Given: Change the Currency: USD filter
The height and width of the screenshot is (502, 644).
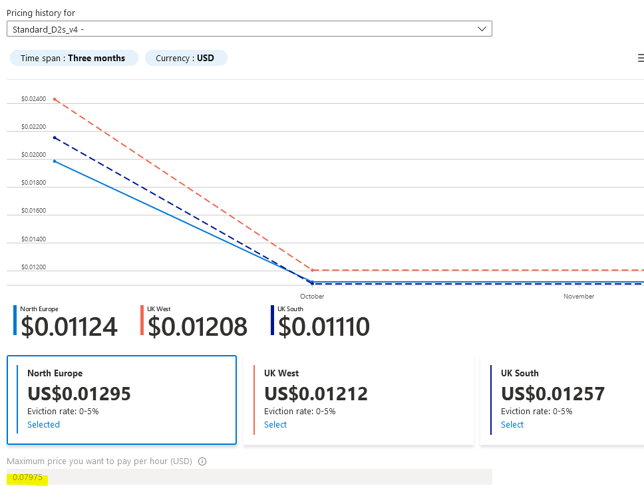Looking at the screenshot, I should [186, 59].
